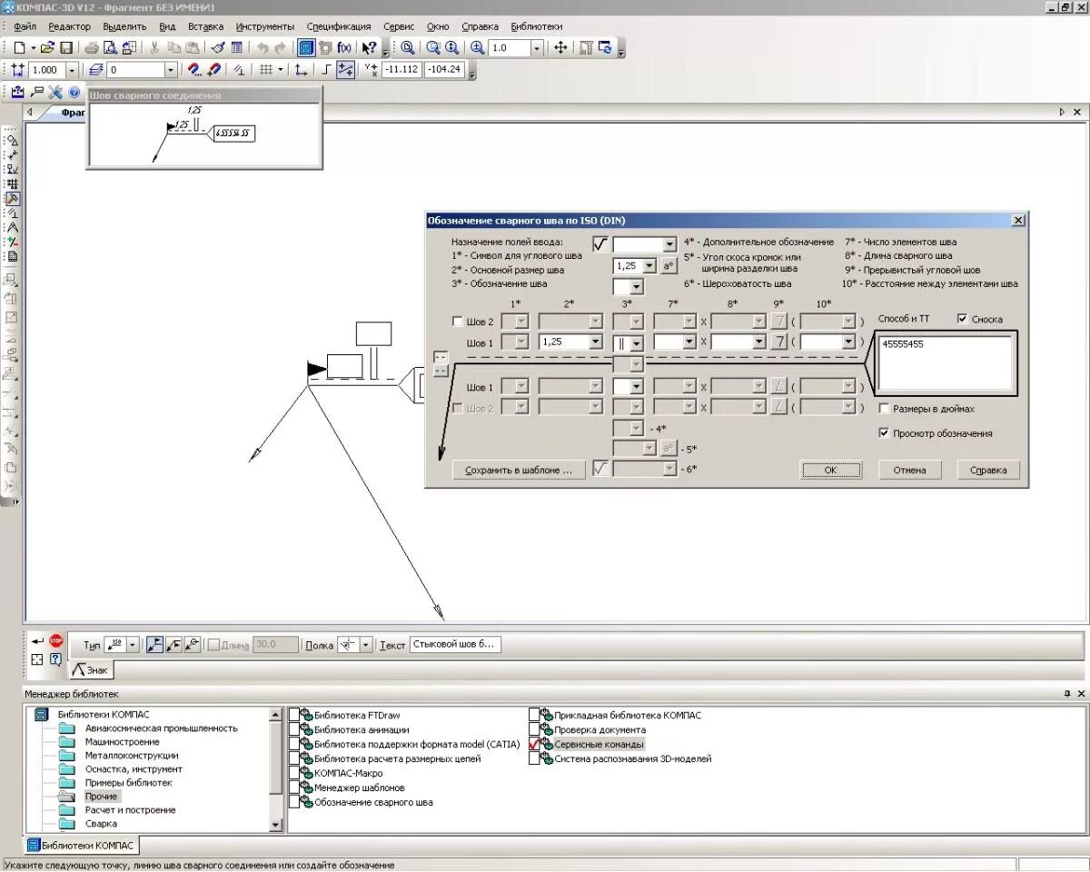Click the OK button in weld dialog
1090x872 pixels.
click(830, 470)
